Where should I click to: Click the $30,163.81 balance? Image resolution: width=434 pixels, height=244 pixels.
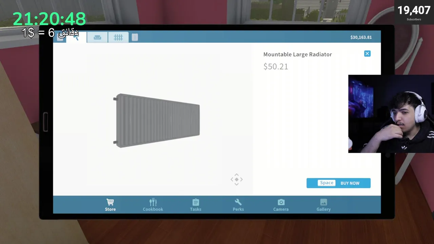[361, 37]
